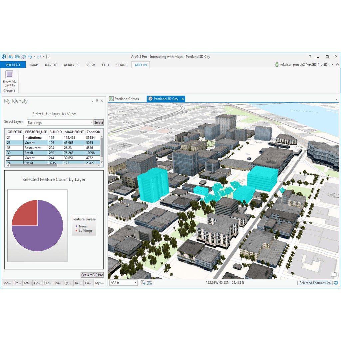Click the Undo arrow icon
The height and width of the screenshot is (341, 341).
pos(30,57)
